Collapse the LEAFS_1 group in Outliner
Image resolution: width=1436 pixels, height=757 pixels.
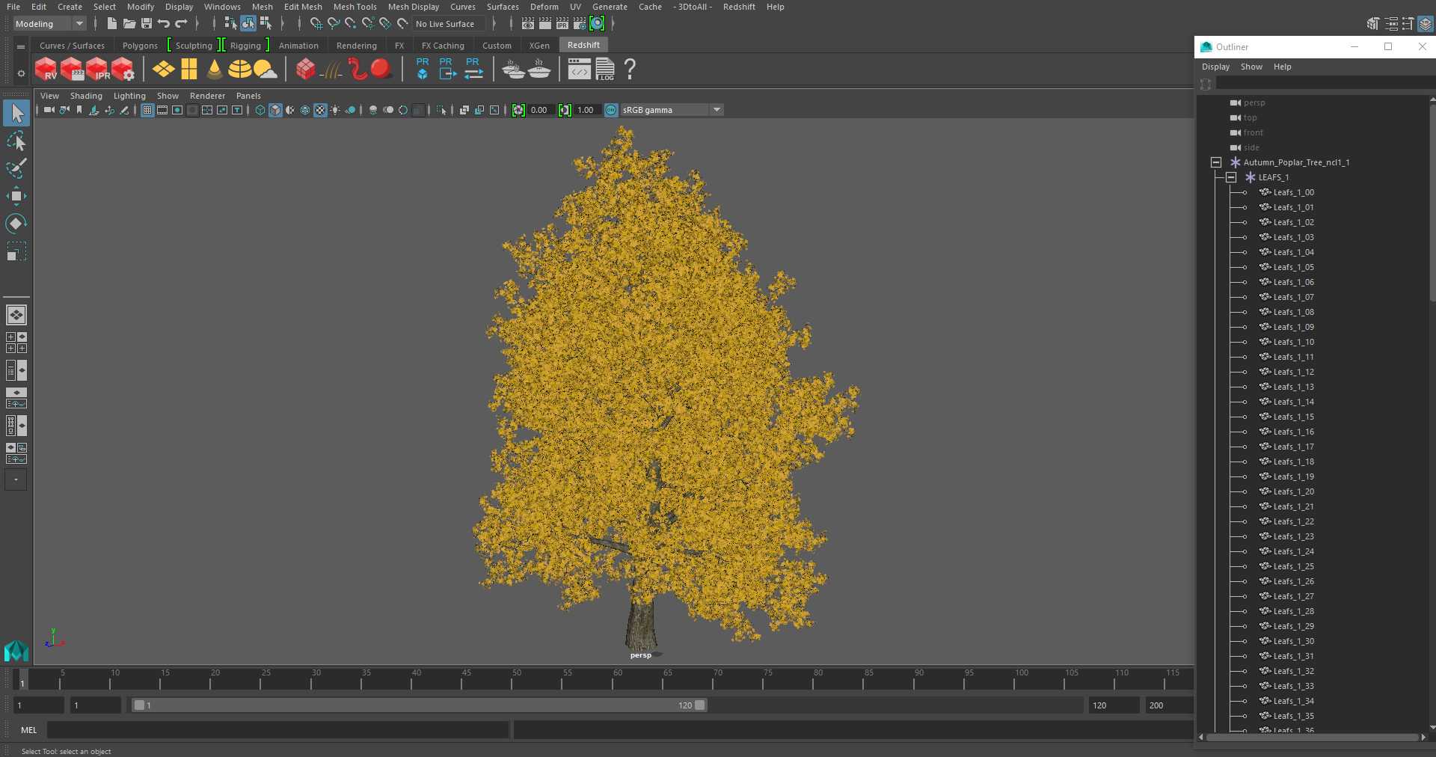pos(1231,177)
